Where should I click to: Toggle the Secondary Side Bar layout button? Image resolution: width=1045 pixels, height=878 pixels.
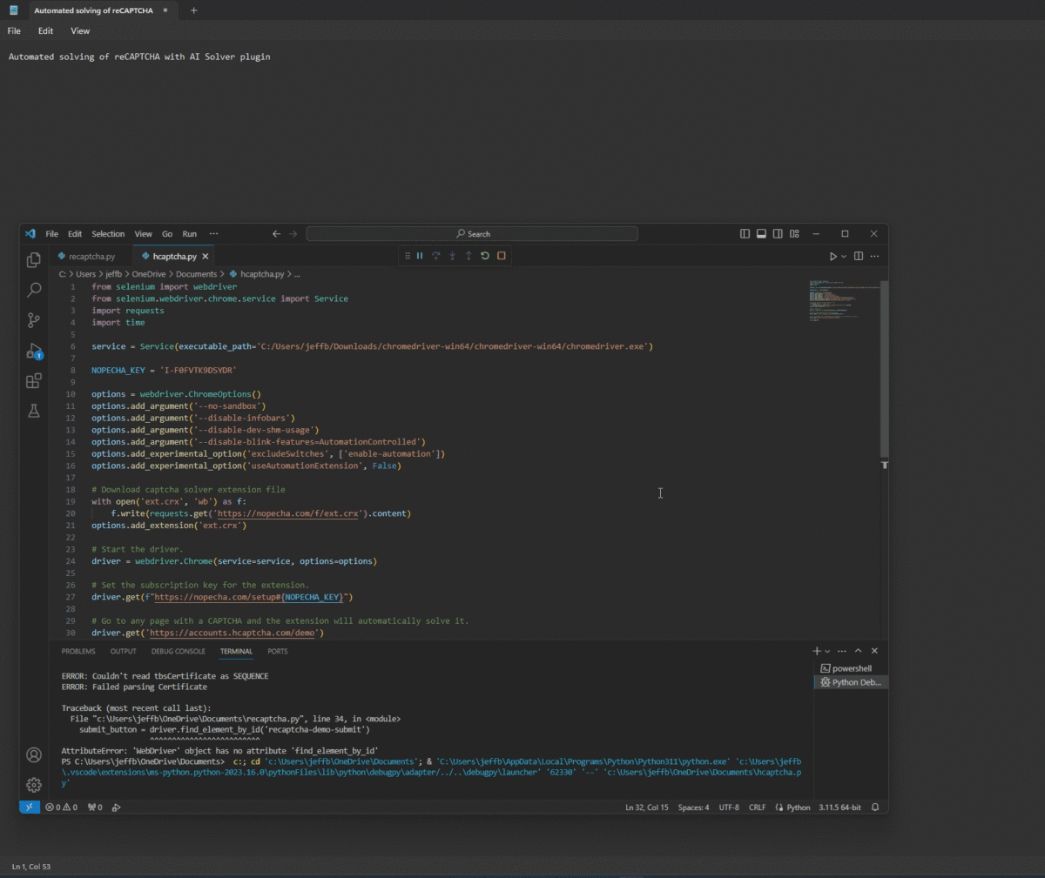[778, 234]
